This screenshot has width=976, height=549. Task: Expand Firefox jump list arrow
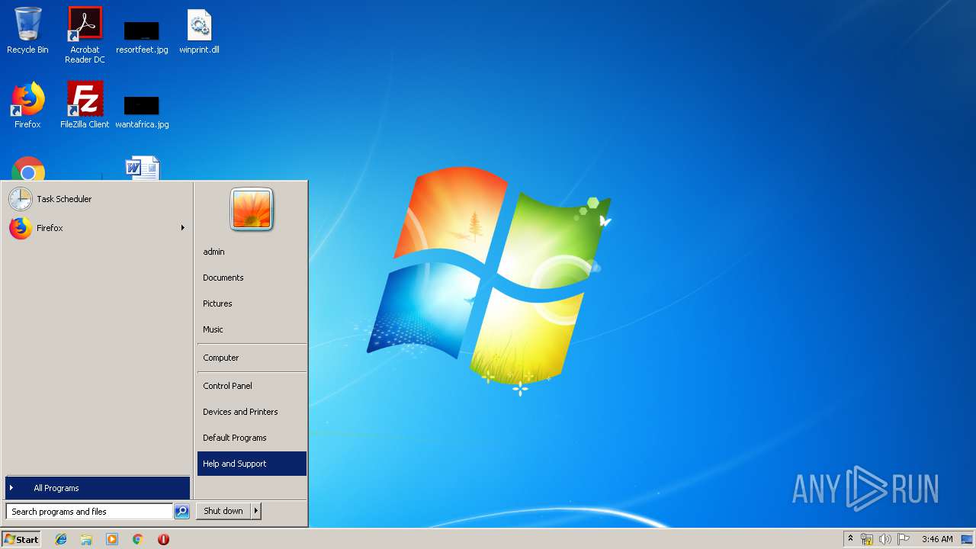coord(183,228)
